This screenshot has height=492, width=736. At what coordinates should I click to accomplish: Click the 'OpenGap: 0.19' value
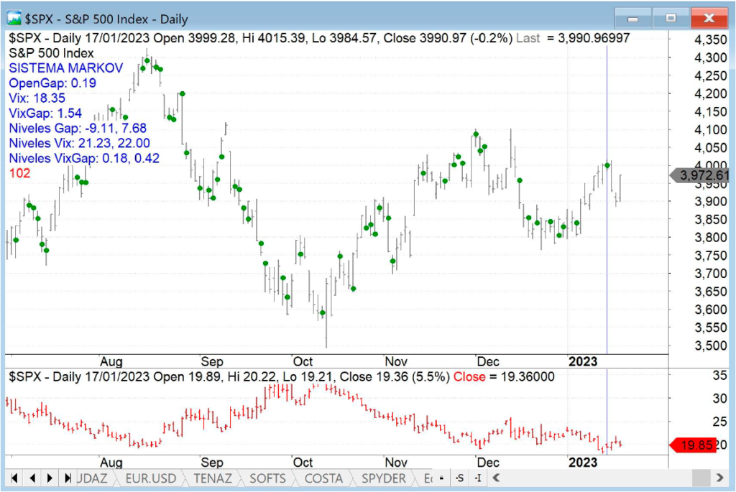click(x=52, y=83)
